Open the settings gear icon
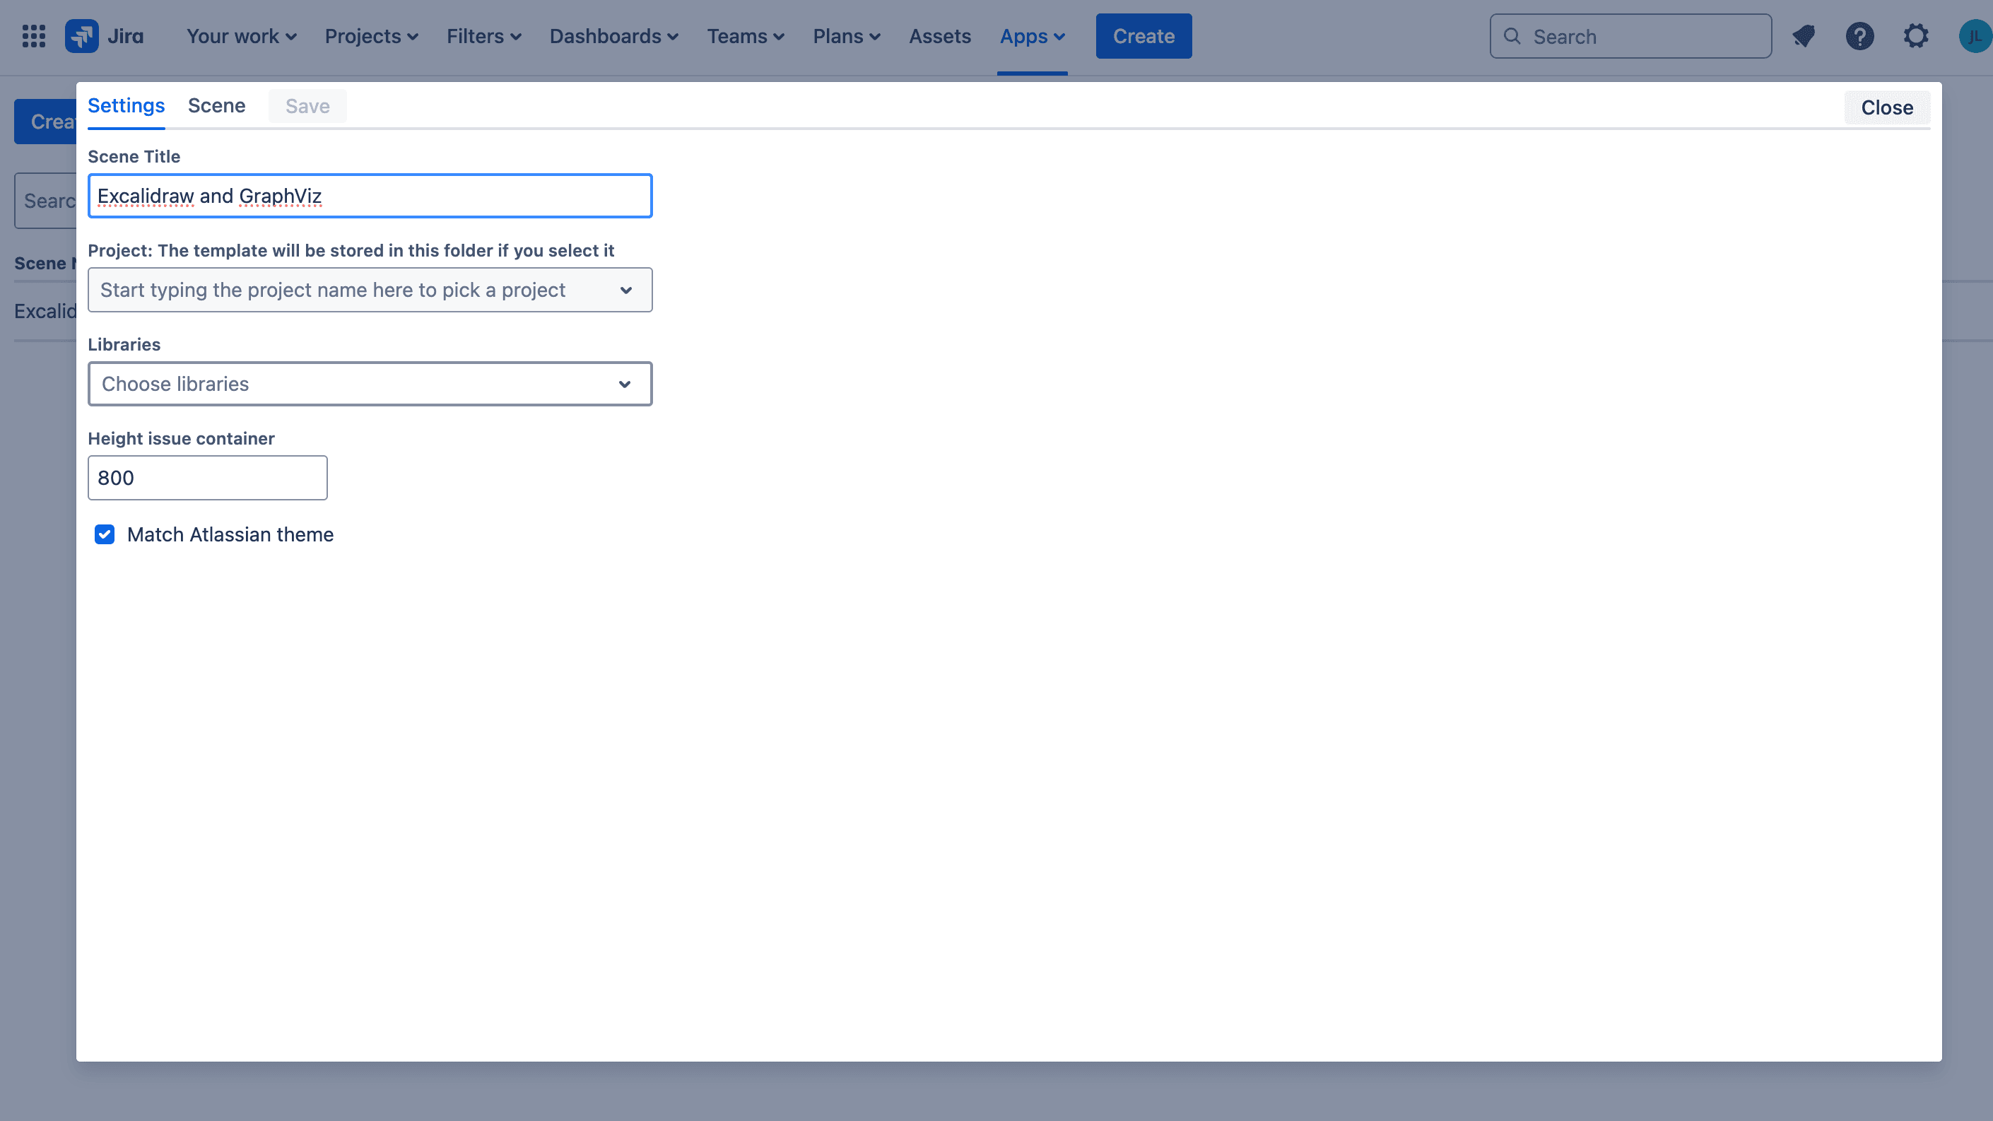The image size is (1993, 1121). [x=1916, y=36]
